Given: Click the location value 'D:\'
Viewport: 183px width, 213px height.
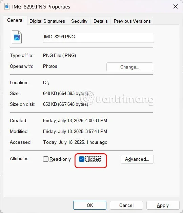Looking at the screenshot, I should click(46, 83).
